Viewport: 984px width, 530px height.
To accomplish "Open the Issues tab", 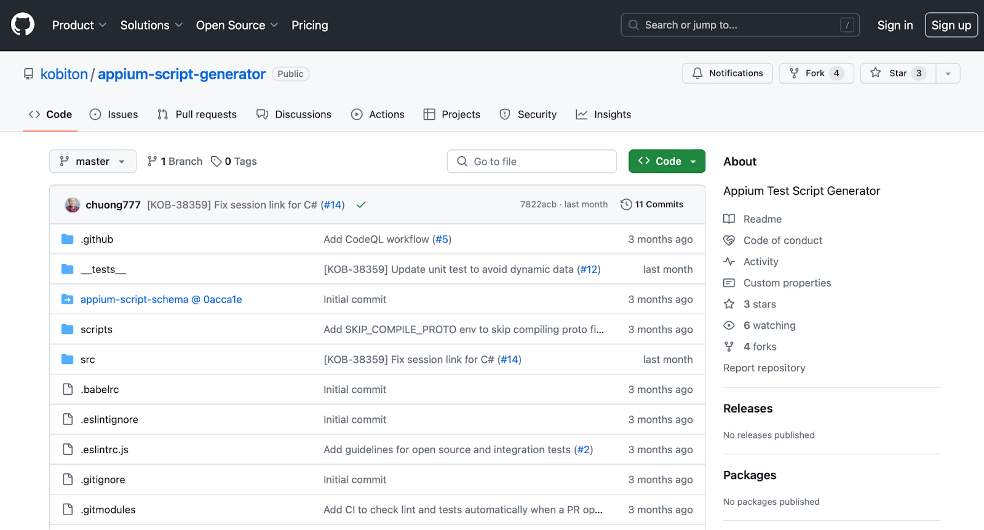I will 114,114.
